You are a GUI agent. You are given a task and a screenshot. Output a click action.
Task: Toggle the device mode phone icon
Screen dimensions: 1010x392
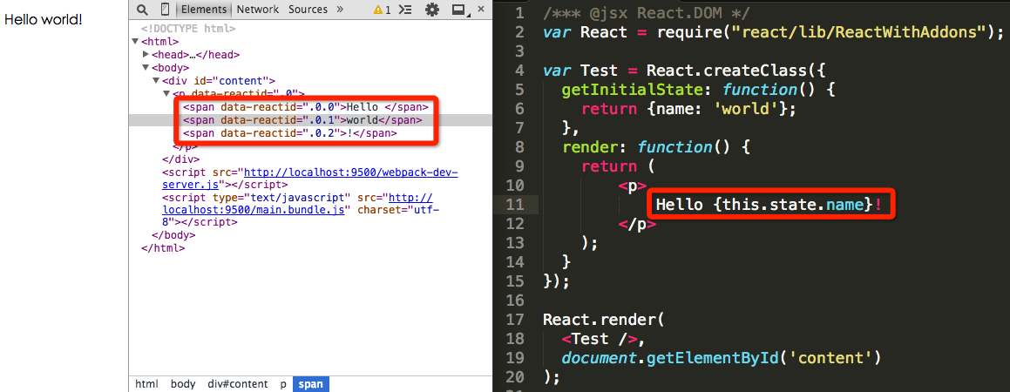pos(164,10)
